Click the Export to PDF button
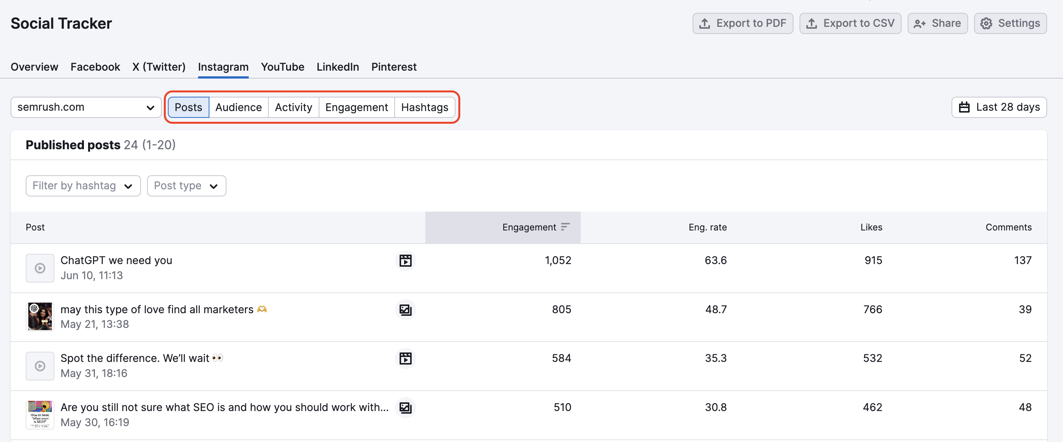 (x=743, y=23)
